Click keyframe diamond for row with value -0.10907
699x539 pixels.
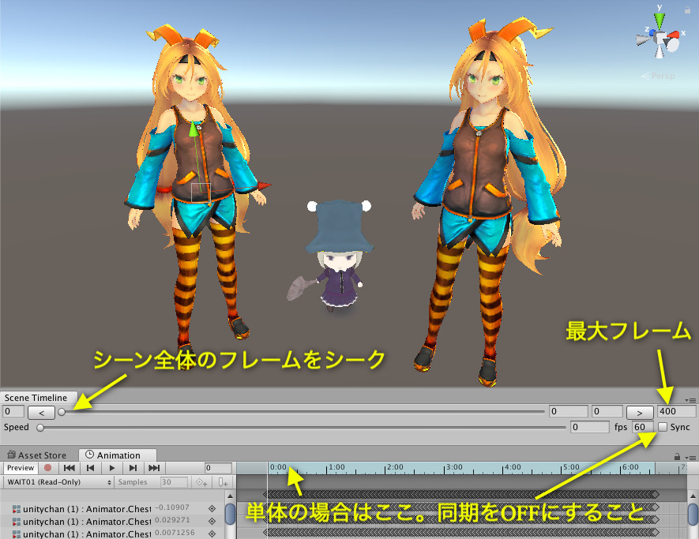[x=212, y=508]
